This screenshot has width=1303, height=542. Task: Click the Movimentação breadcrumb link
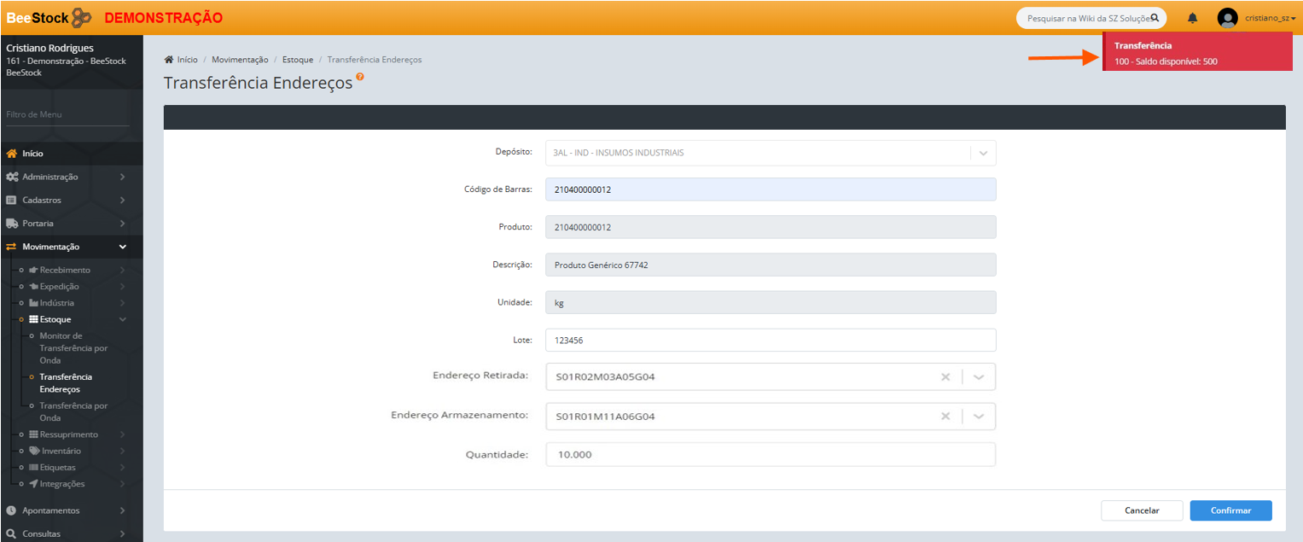click(240, 60)
